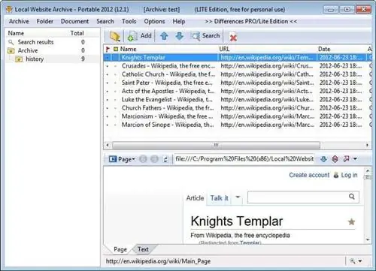
Task: Open the Archive menu
Action: click(19, 21)
